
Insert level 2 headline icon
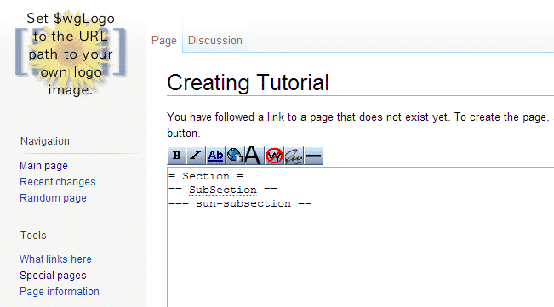253,156
